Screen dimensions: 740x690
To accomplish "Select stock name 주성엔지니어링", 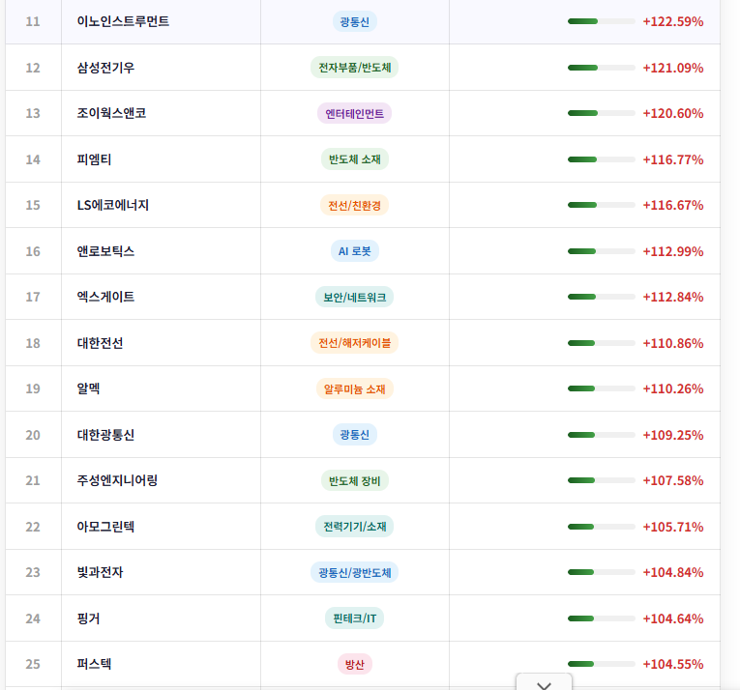I will pos(117,480).
